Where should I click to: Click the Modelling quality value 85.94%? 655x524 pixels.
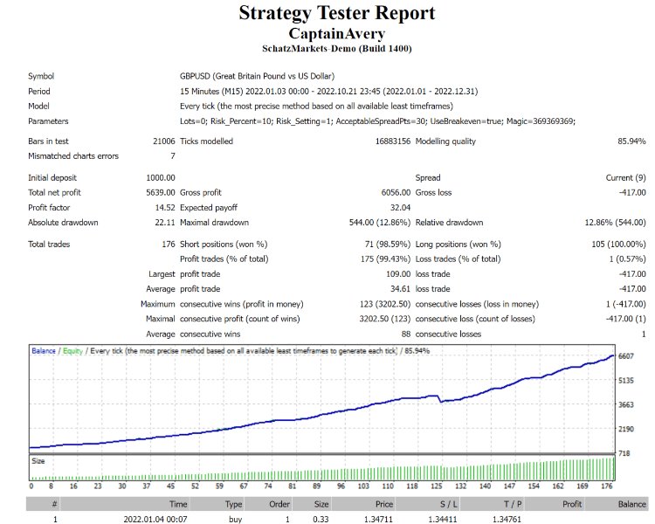tap(631, 141)
